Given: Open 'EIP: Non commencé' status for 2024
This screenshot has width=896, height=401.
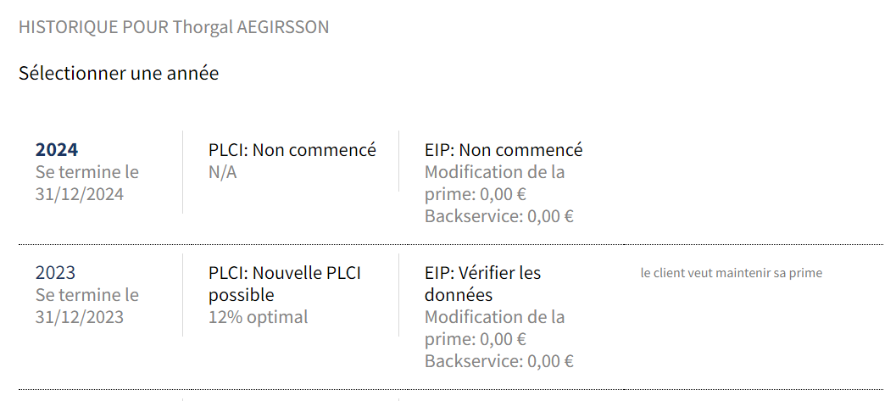Looking at the screenshot, I should point(504,150).
